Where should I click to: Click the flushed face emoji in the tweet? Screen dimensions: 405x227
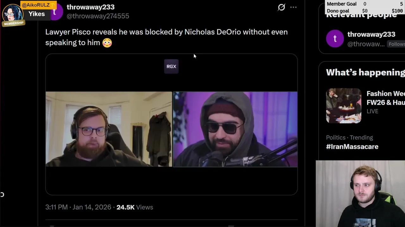tap(107, 43)
